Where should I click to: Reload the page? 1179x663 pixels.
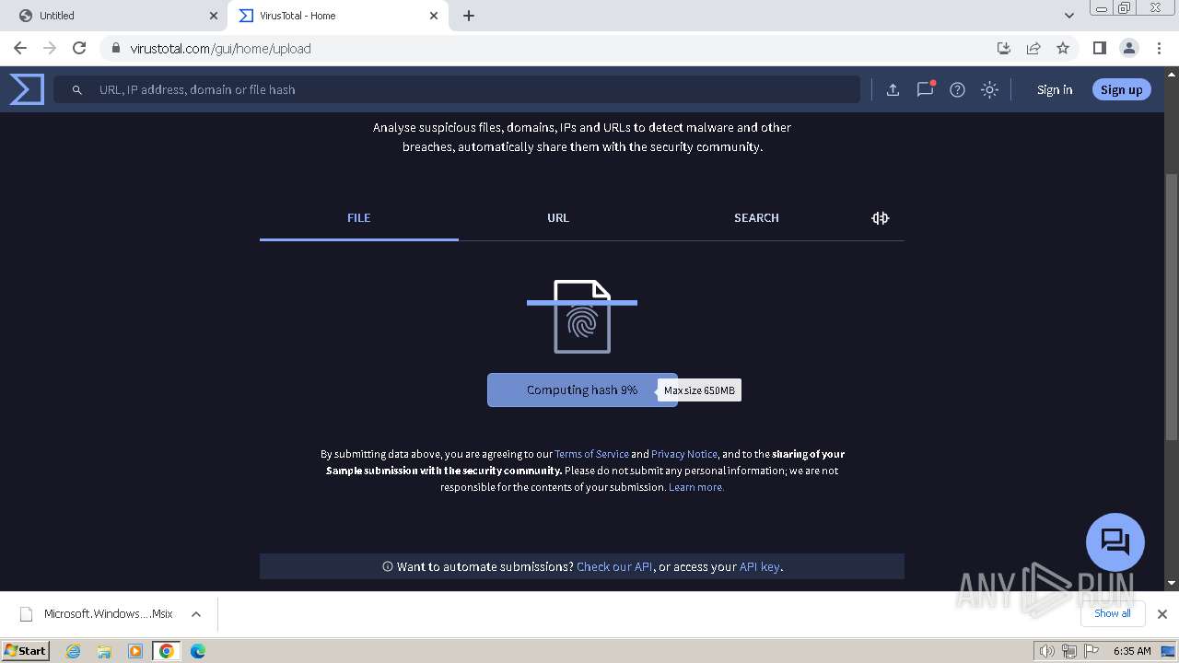tap(79, 48)
